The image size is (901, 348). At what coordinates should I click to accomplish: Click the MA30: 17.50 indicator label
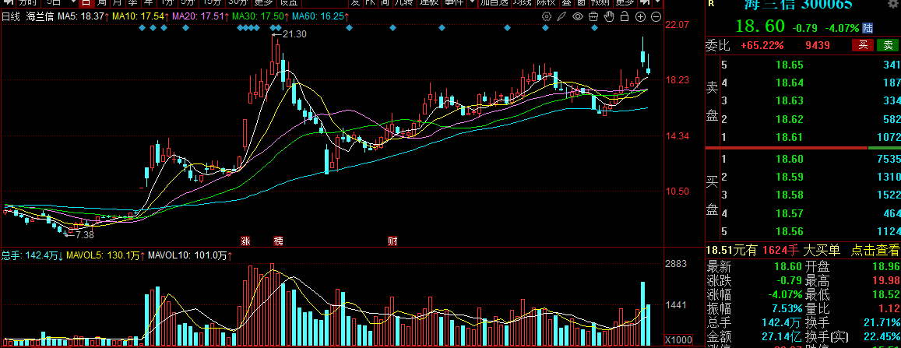(261, 16)
